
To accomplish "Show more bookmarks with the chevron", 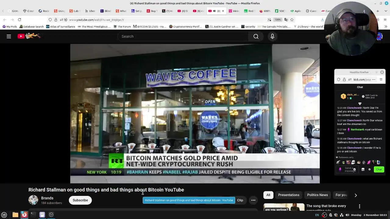I will 386,27.
